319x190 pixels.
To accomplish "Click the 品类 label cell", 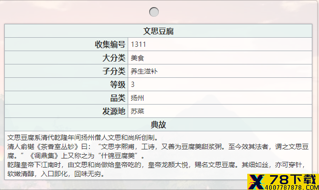I will 66,98.
